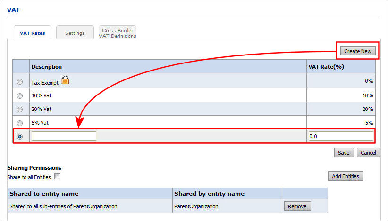388x221 pixels.
Task: Focus the new Description text field
Action: [x=64, y=136]
